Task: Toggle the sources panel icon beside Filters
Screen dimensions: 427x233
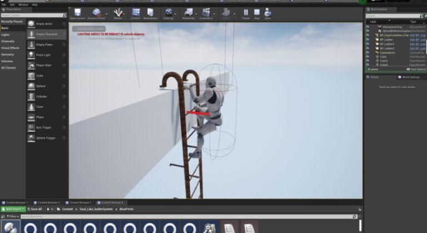Action: pyautogui.click(x=3, y=216)
